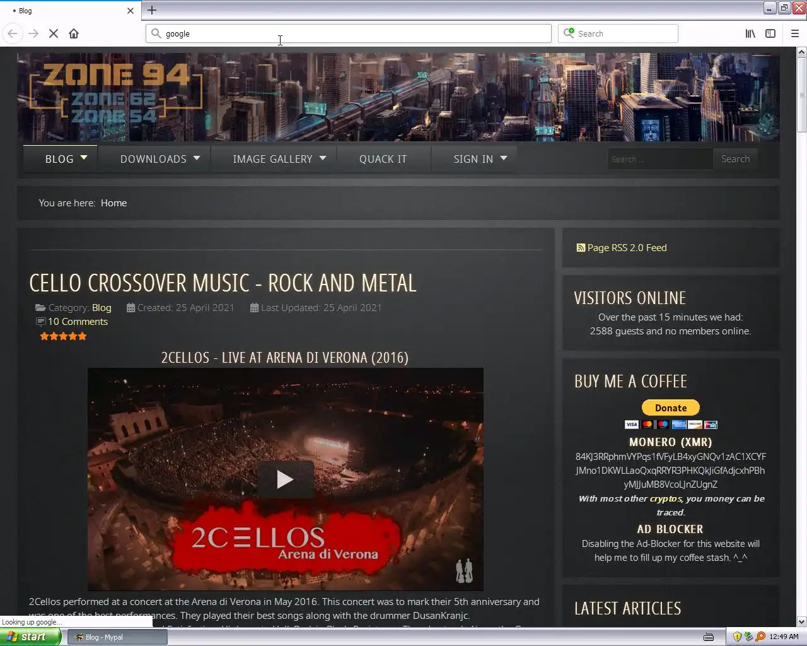Click the PayPal Donate button
Screen dimensions: 807x646
coord(671,408)
